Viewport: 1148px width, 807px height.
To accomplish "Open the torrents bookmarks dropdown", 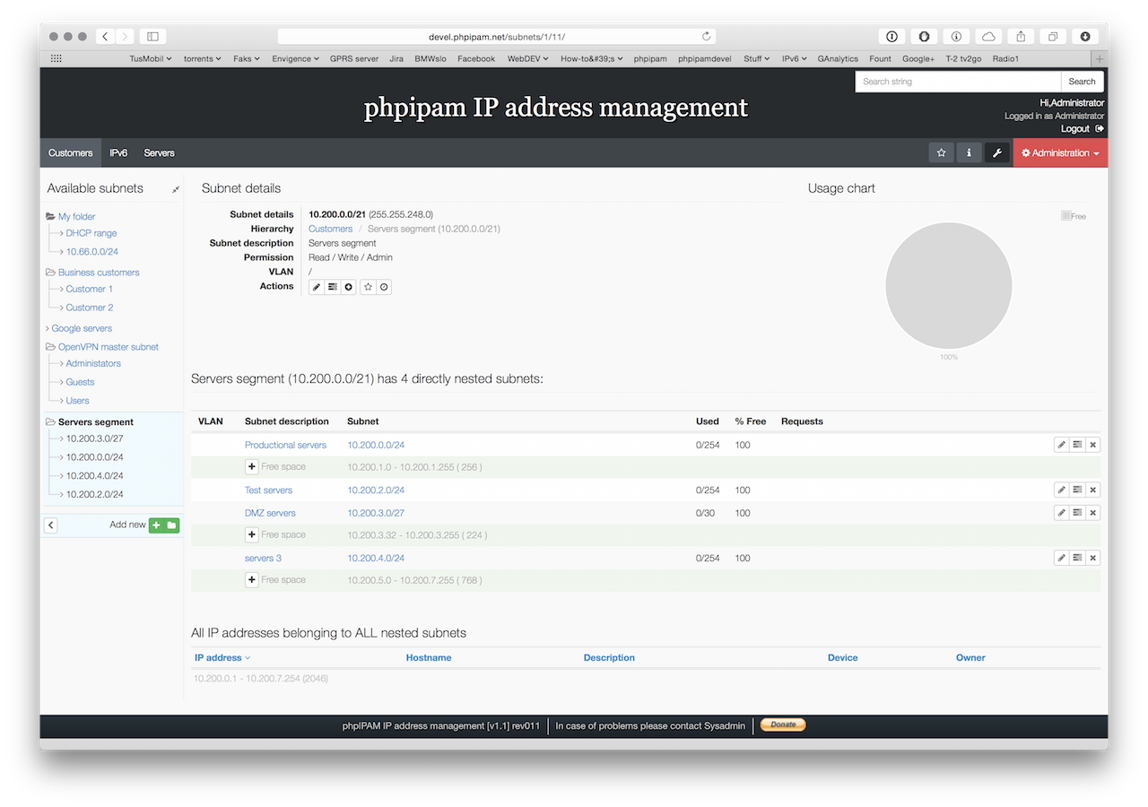I will tap(202, 58).
